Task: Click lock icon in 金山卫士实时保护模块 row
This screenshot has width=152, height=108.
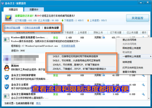Action: tap(103, 75)
